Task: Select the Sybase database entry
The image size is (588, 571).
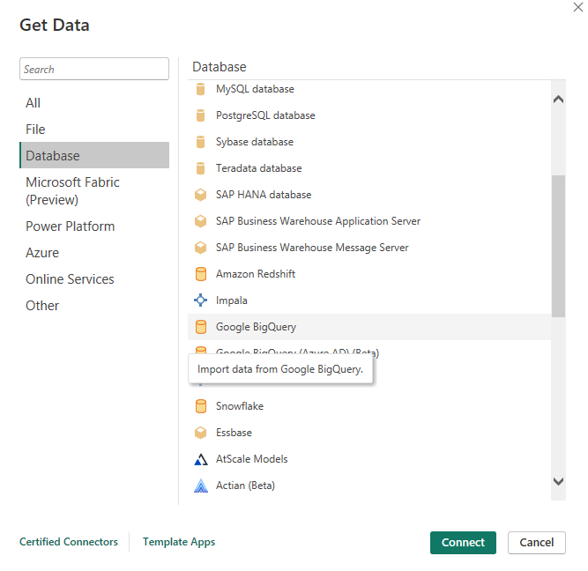Action: coord(369,142)
